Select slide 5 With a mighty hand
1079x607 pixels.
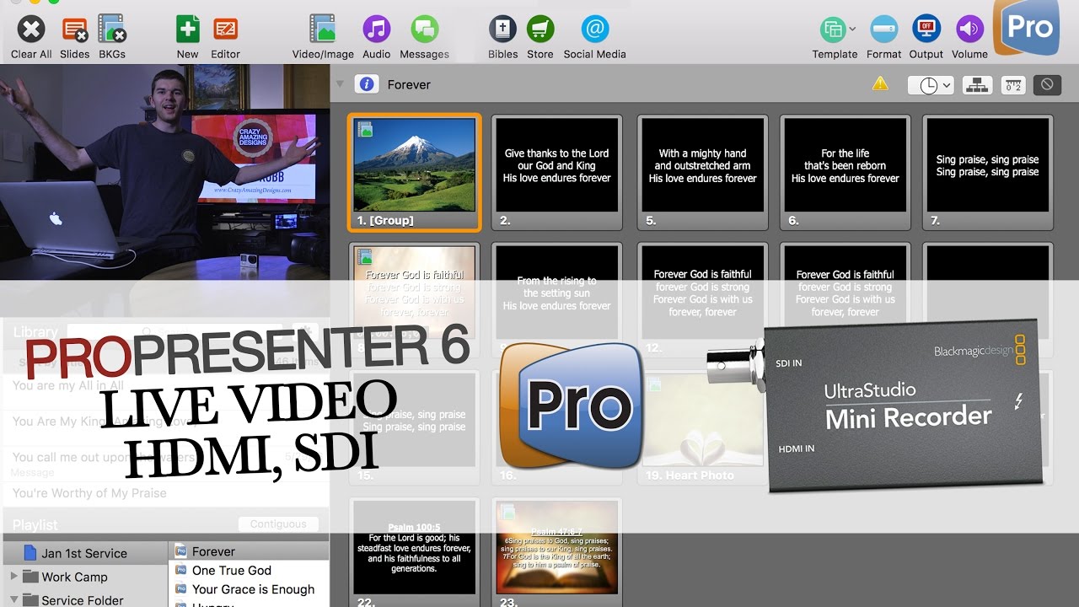click(703, 172)
